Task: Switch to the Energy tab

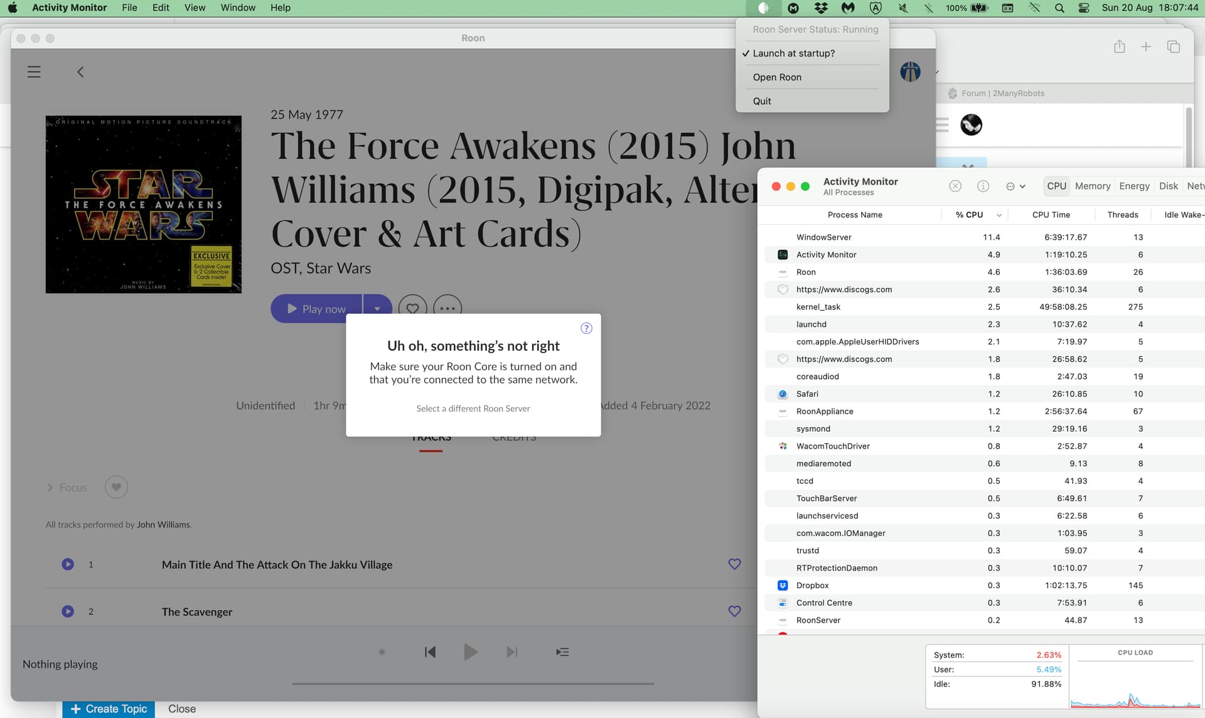Action: pyautogui.click(x=1134, y=186)
